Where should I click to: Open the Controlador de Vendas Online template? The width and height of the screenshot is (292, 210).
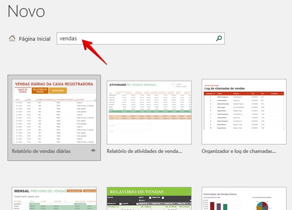244,198
